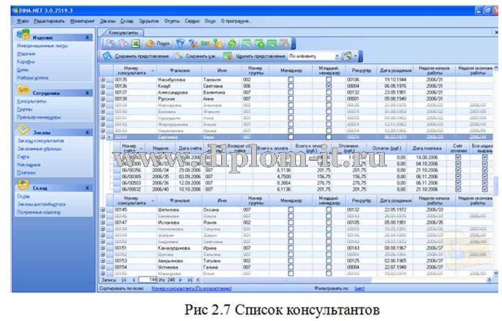Sort by the Фамилия column header in the top grid
Screen dimensions: 502x321
(x=179, y=70)
